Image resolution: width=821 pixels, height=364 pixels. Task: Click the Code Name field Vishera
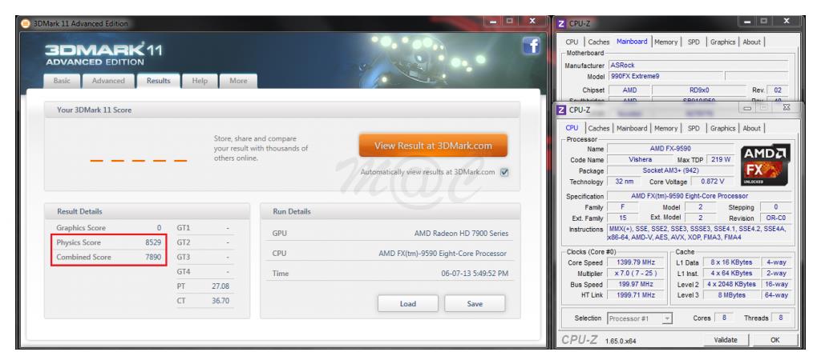[x=641, y=160]
